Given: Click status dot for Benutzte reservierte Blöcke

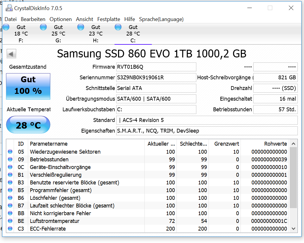Looking at the screenshot, I should click(x=10, y=182).
